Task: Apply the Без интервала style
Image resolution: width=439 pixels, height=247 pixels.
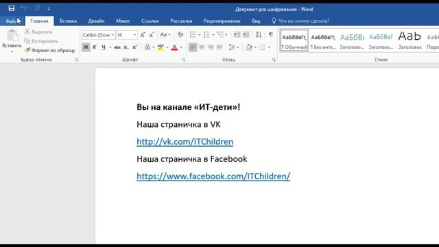Action: pos(323,41)
